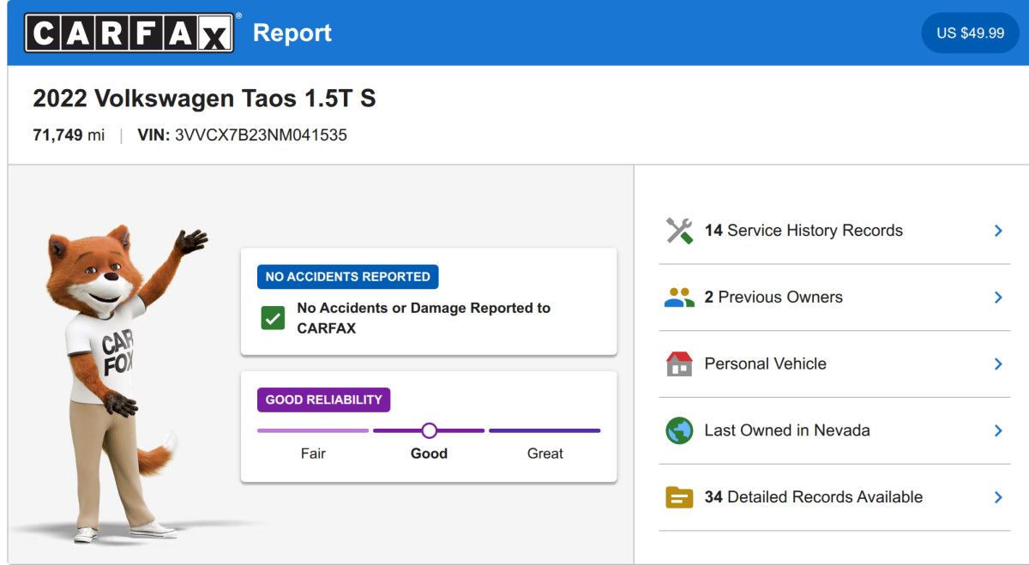Expand the 14 Service History Records chevron
1029x565 pixels.
tap(998, 231)
